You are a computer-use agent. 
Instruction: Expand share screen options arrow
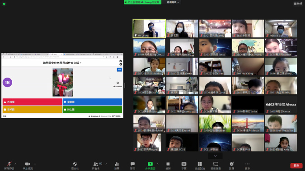pos(157,164)
